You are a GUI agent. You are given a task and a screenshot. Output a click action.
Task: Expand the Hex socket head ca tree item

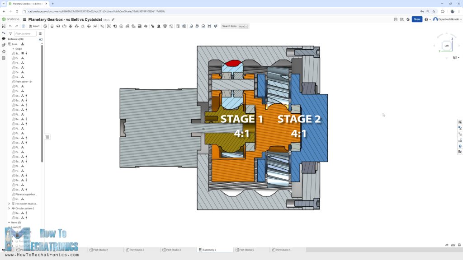(9, 204)
